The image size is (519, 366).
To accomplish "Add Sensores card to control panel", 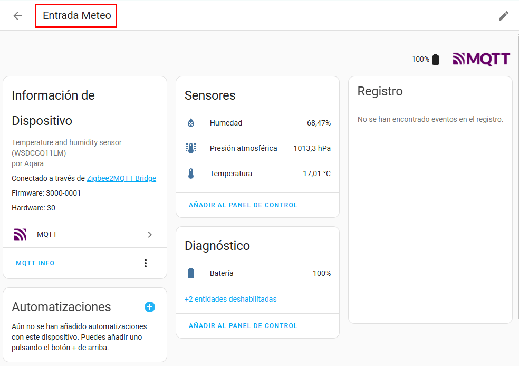I will tap(243, 205).
